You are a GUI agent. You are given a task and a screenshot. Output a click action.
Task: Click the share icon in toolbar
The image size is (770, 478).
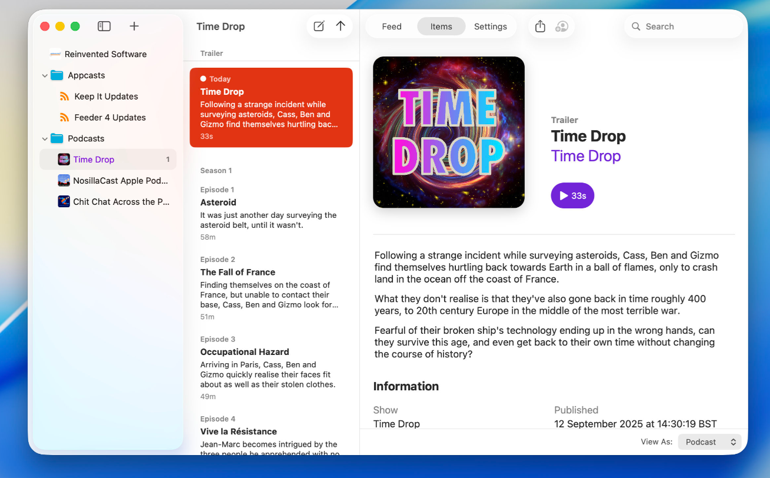[541, 26]
